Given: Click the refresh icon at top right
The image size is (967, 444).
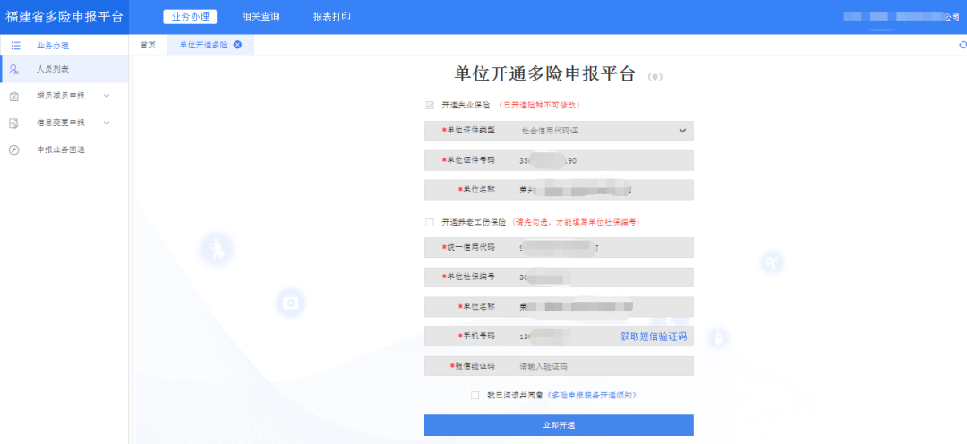Looking at the screenshot, I should tap(963, 45).
